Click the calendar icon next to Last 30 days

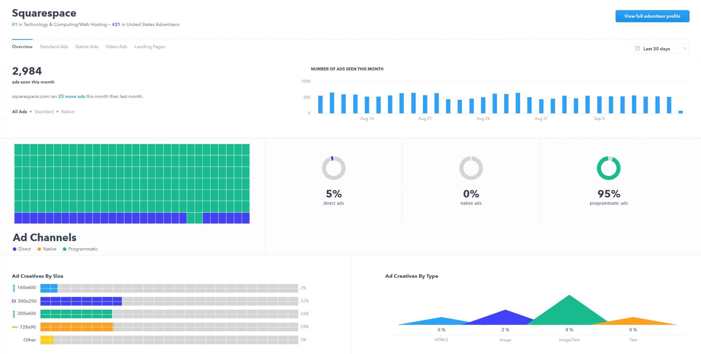click(637, 48)
